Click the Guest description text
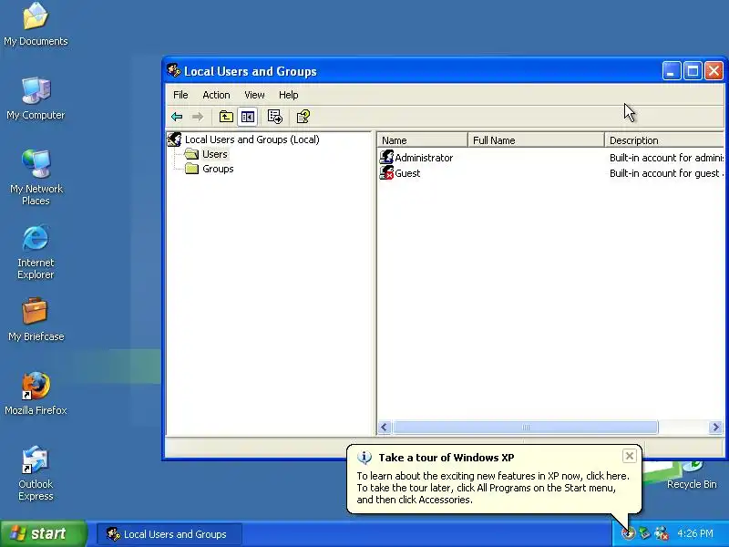This screenshot has width=729, height=547. 667,173
